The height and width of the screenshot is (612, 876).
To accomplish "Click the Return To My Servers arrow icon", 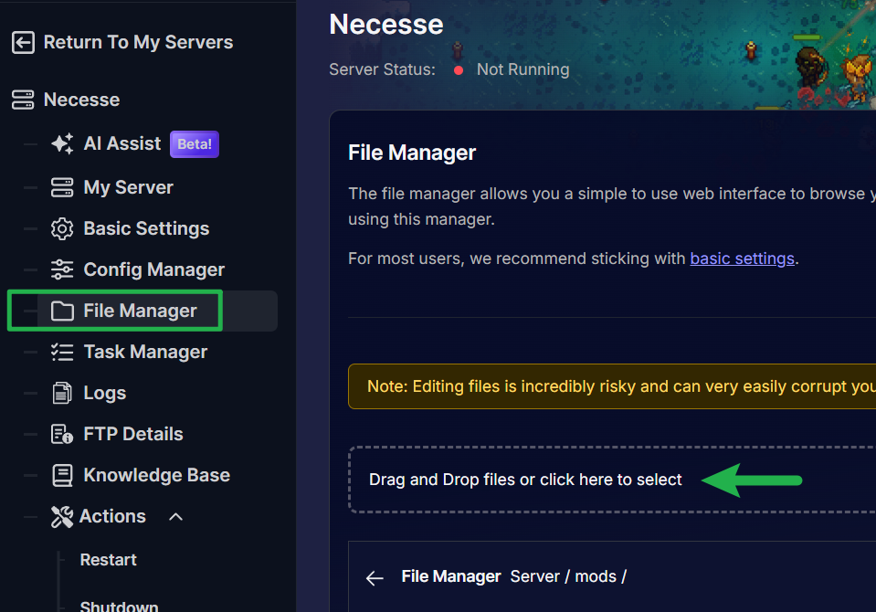I will [23, 43].
